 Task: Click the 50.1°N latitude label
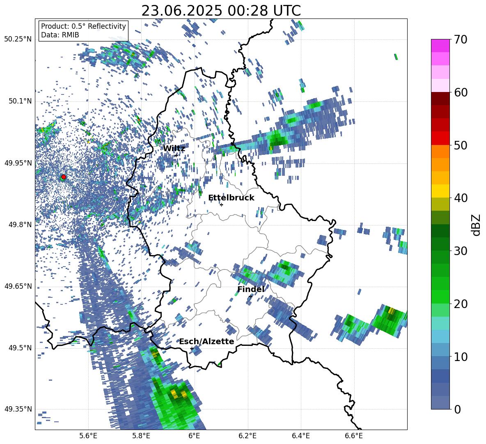point(20,101)
